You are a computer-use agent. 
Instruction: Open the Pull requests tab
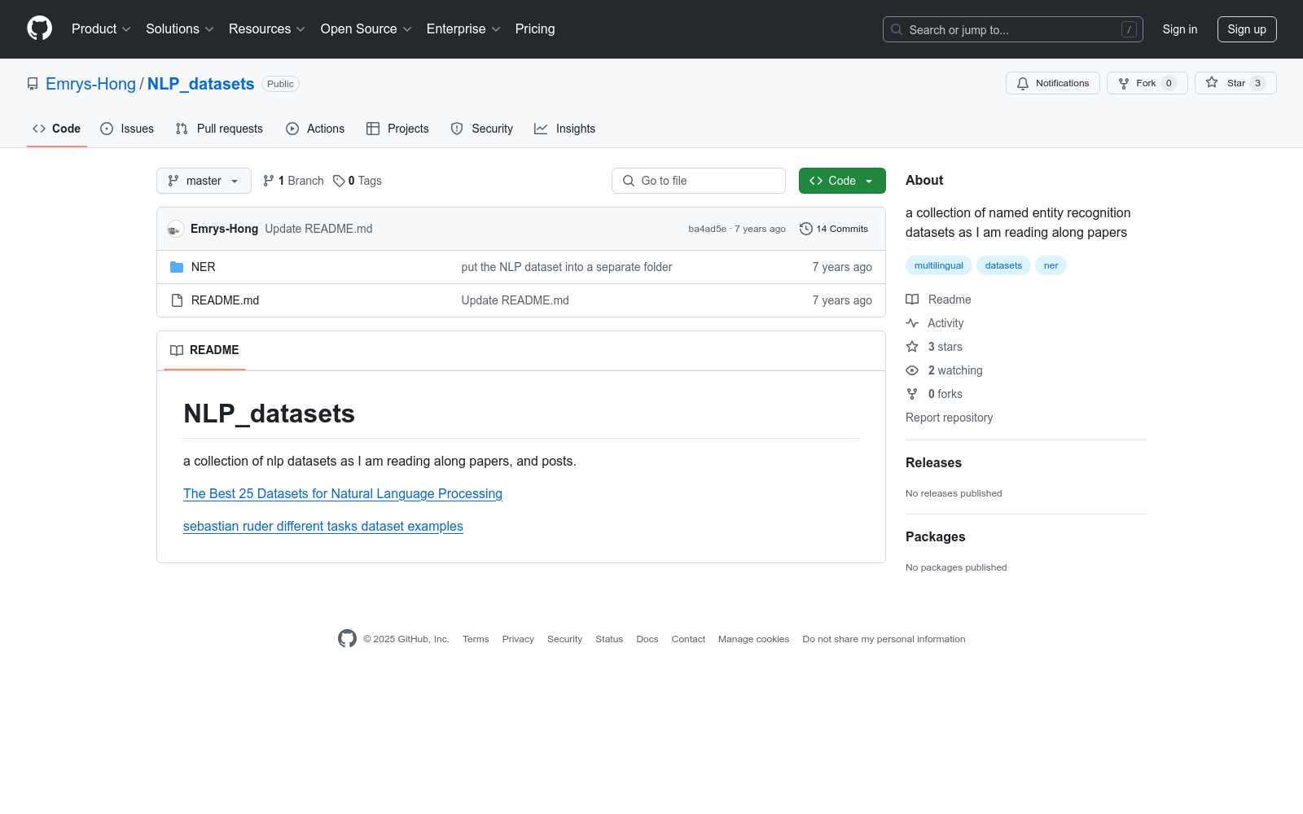tap(219, 129)
